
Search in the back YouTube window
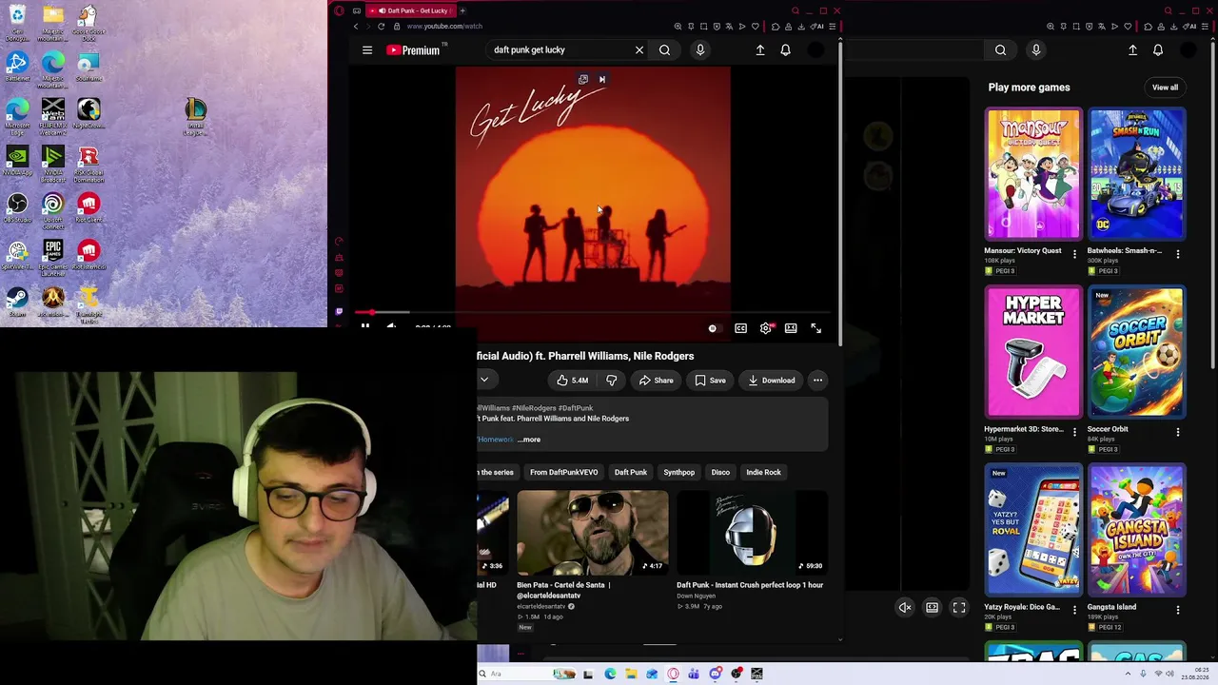point(1000,50)
